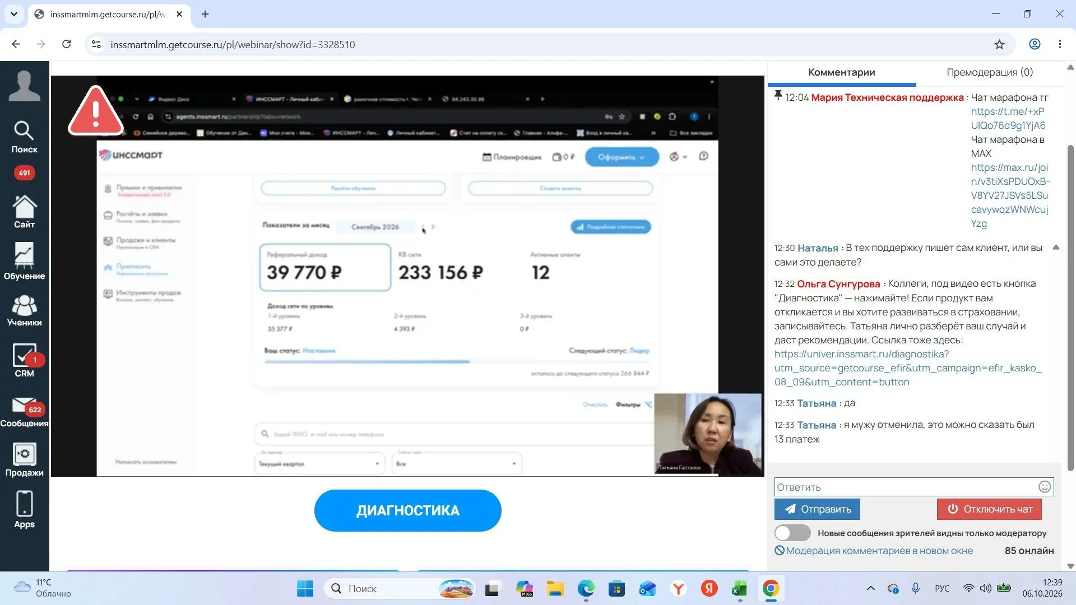Viewport: 1076px width, 605px height.
Task: Open the Ученики section in sidebar
Action: pyautogui.click(x=24, y=310)
